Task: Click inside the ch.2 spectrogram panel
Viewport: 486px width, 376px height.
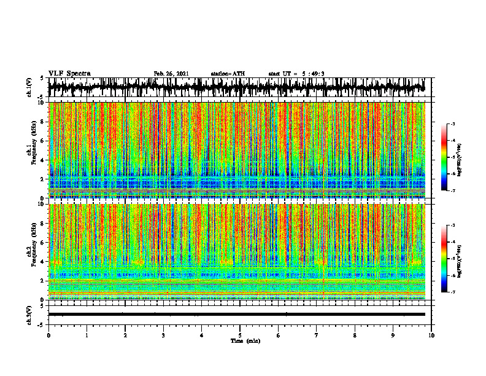Action: [237, 252]
